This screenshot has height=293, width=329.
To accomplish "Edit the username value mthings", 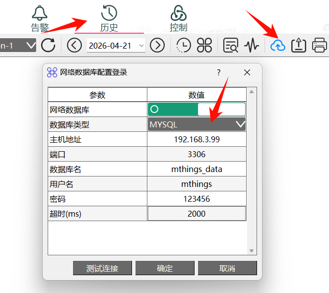I will click(197, 184).
